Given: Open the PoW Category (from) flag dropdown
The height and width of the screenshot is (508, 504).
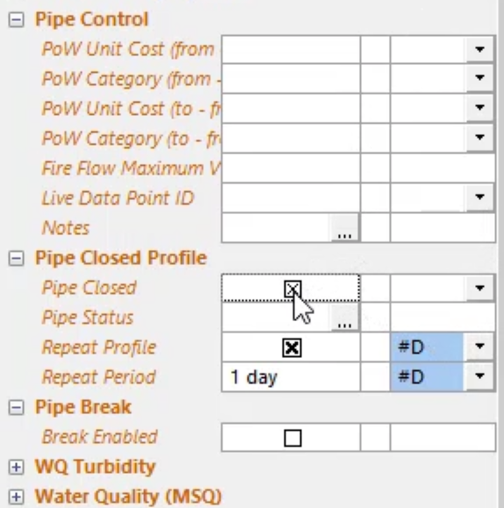Looking at the screenshot, I should [479, 78].
